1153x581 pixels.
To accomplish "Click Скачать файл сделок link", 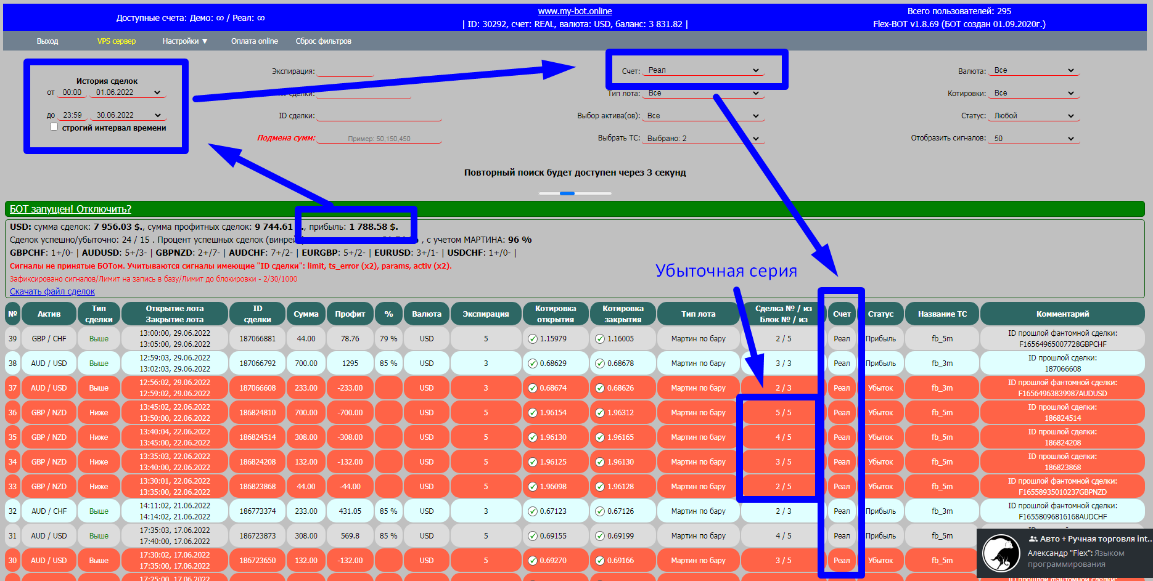I will [x=52, y=291].
